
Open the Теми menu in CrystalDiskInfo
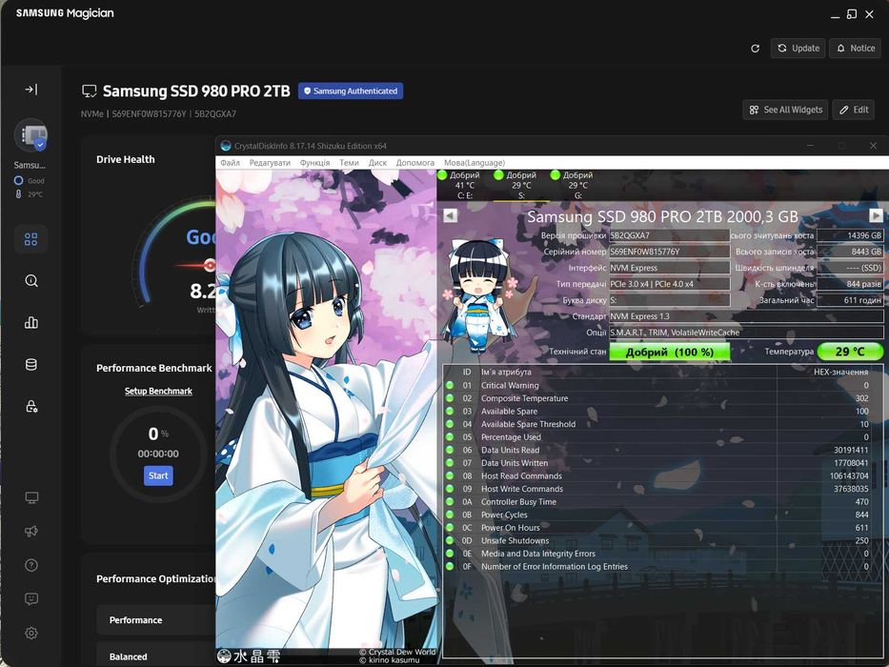tap(350, 163)
